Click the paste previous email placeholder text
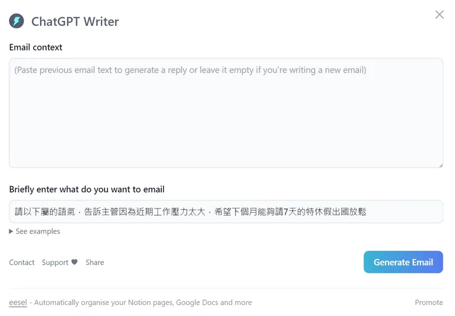The width and height of the screenshot is (455, 316). click(x=190, y=70)
